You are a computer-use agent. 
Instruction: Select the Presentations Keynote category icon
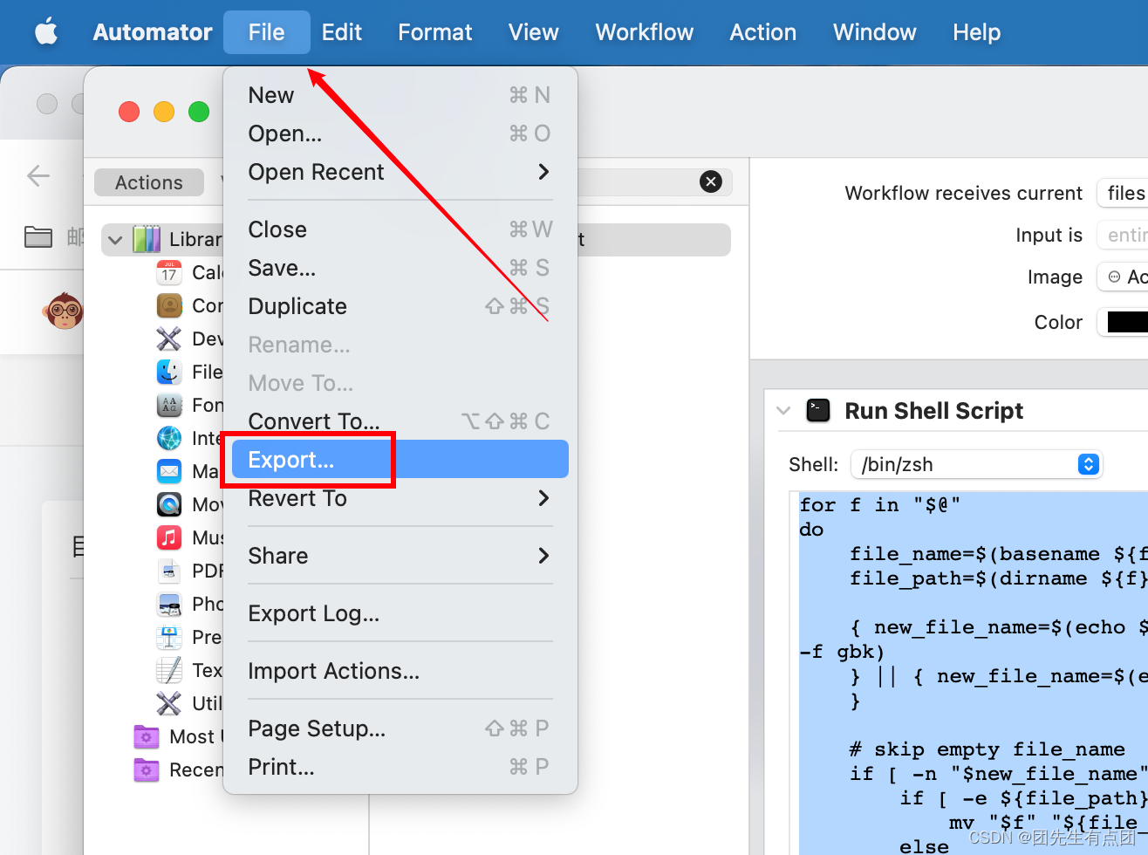(169, 637)
